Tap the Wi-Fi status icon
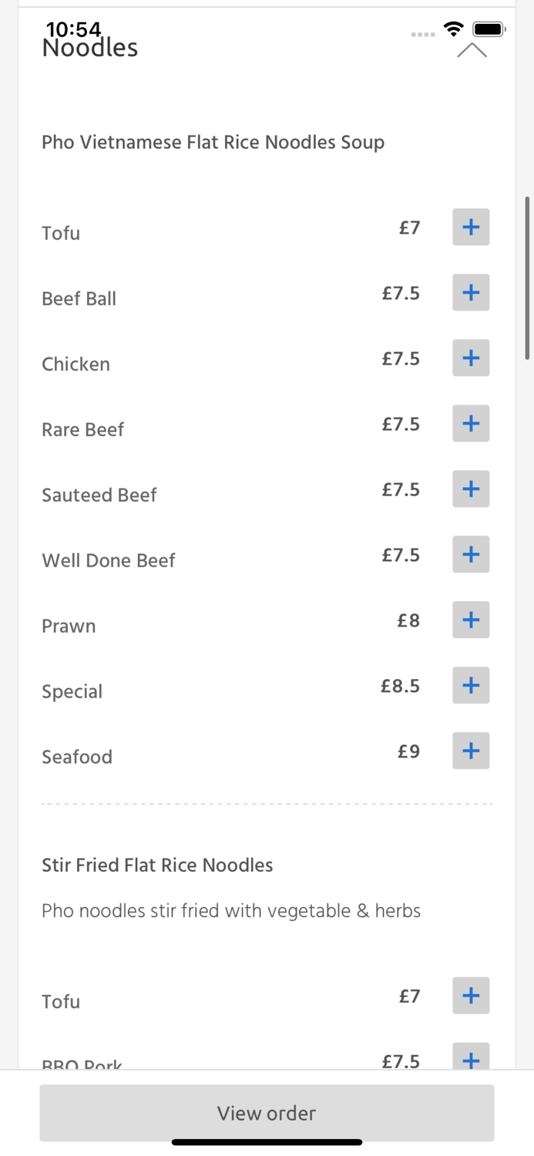 [x=453, y=28]
